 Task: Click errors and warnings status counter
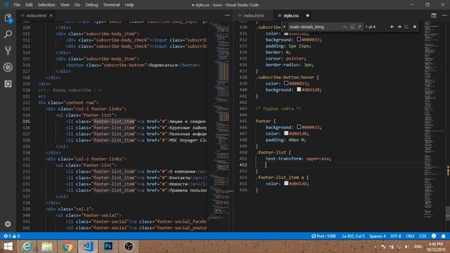pos(12,236)
